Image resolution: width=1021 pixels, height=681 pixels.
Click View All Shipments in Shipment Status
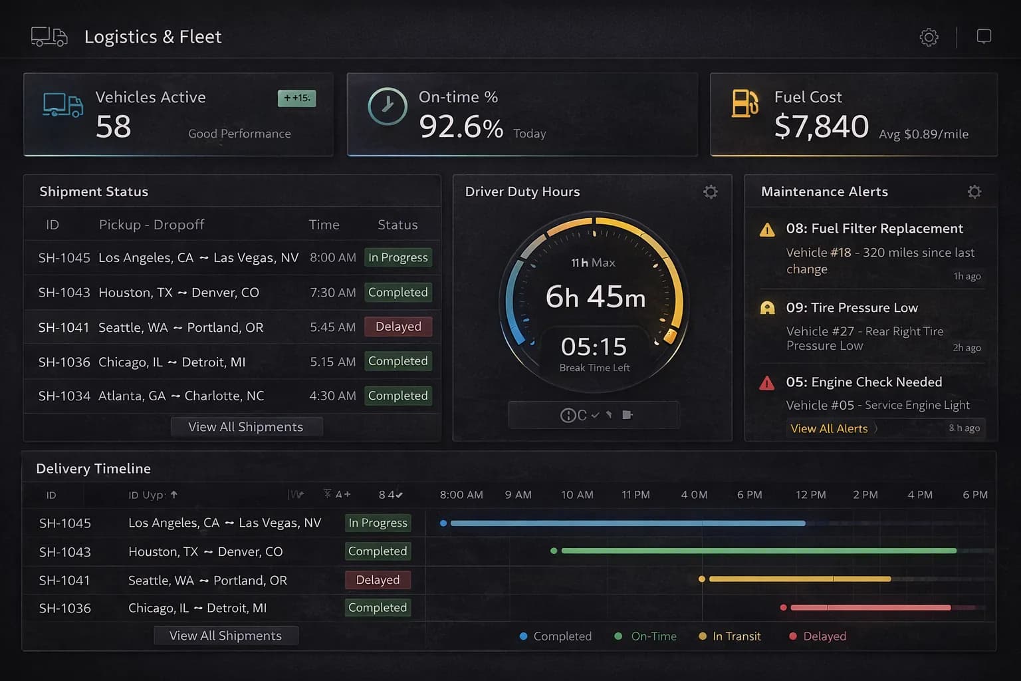click(x=246, y=427)
